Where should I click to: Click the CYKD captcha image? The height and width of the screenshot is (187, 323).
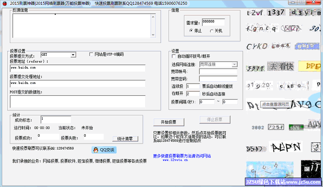[257, 46]
